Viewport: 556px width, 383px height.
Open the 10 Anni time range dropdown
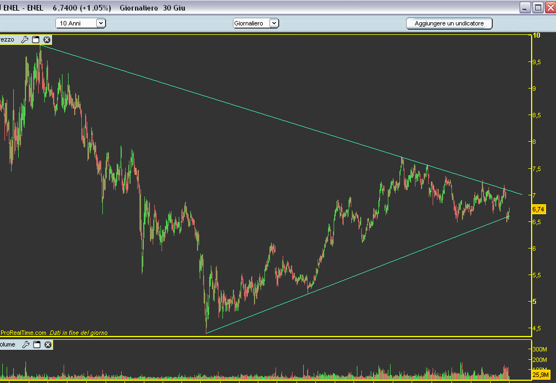coord(80,23)
